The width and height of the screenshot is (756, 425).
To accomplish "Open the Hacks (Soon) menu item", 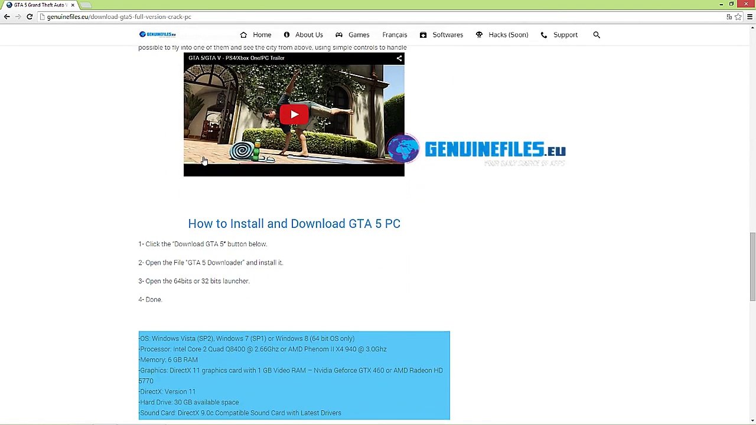I will 508,35.
